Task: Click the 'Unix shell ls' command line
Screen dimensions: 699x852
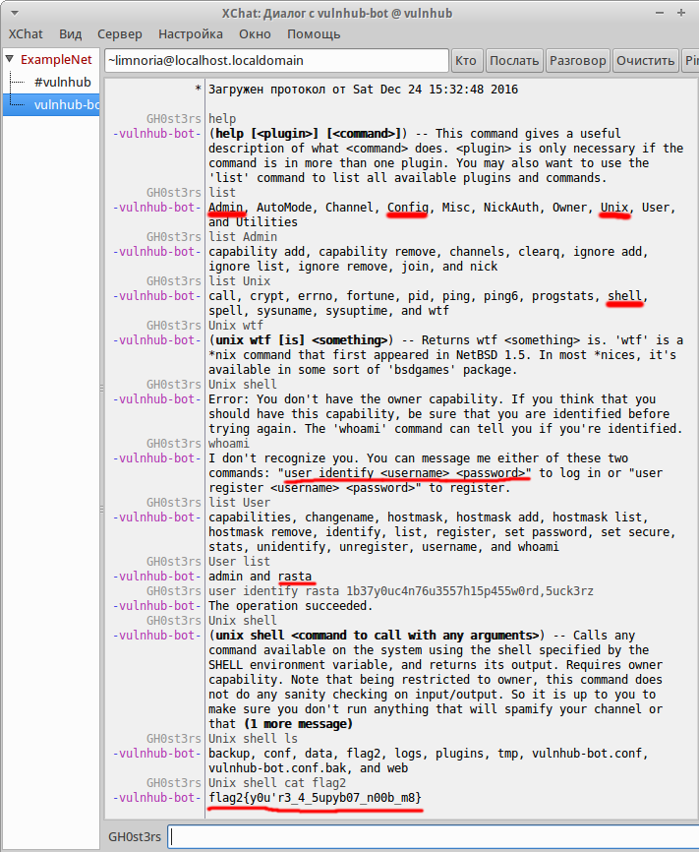Action: [x=253, y=739]
